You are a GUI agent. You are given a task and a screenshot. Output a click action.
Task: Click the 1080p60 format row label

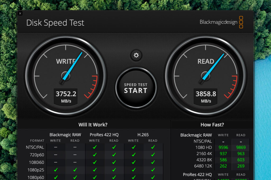click(x=36, y=177)
